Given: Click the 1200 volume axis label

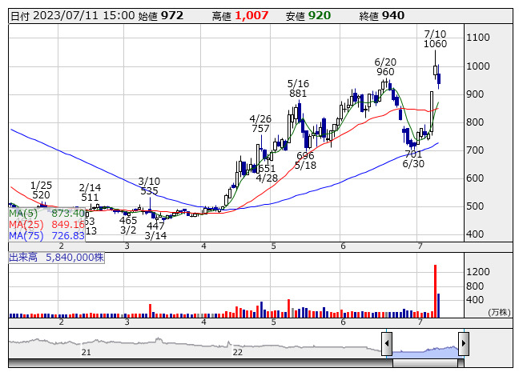Looking at the screenshot, I should pos(478,272).
